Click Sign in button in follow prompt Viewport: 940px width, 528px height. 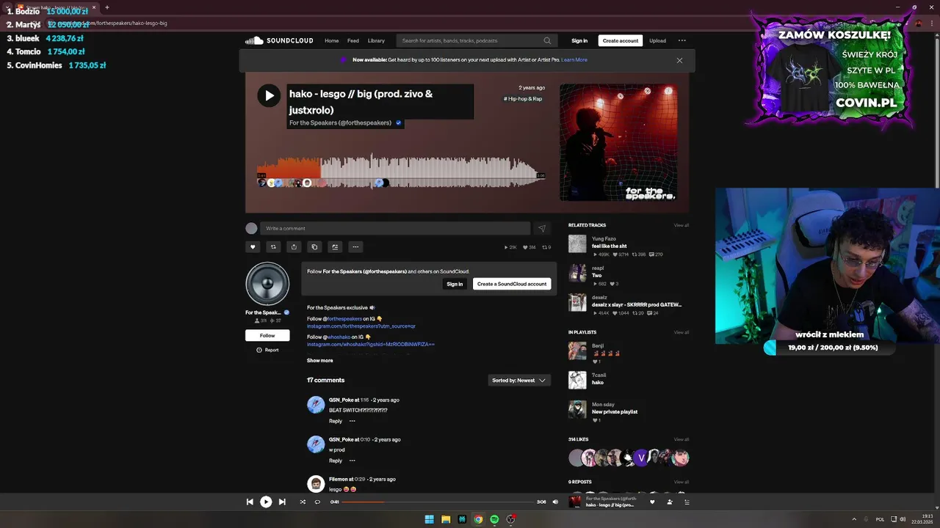[455, 284]
